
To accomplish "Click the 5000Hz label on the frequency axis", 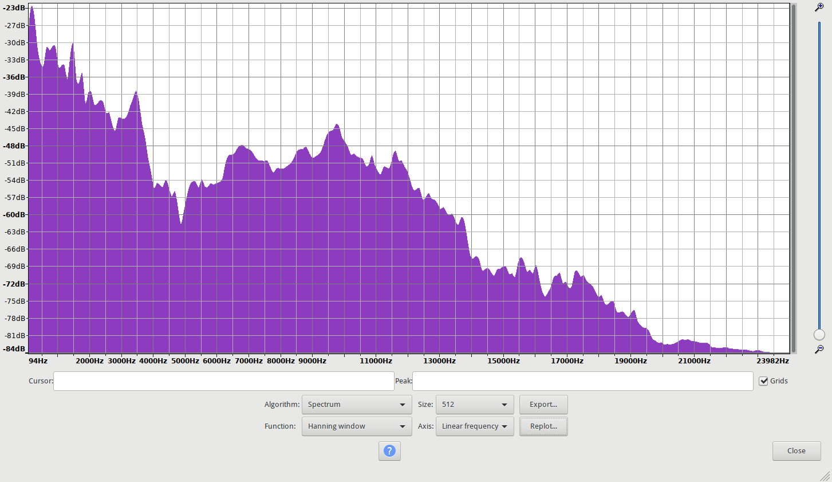I will (185, 361).
